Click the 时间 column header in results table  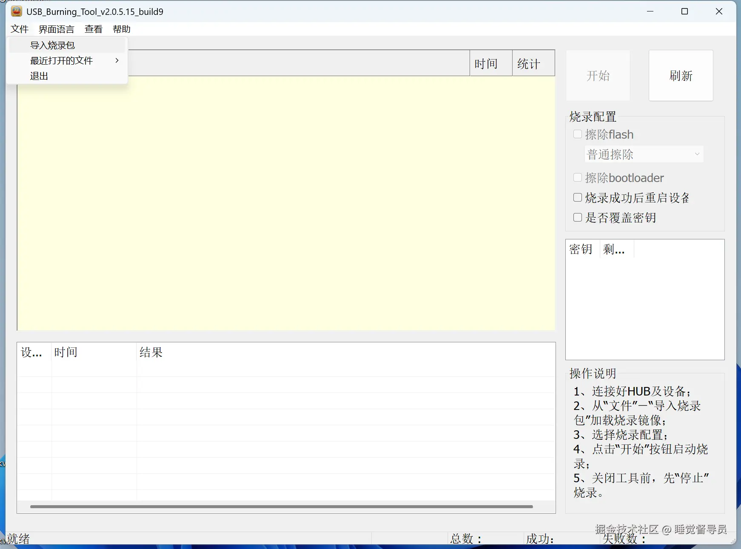(x=94, y=352)
